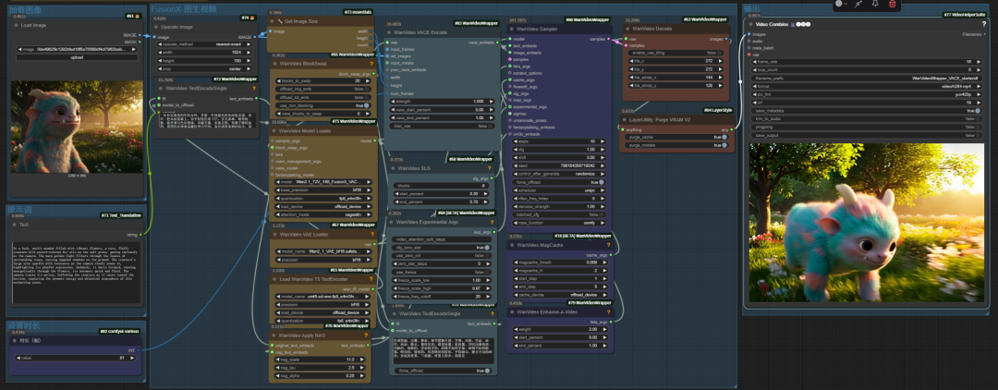This screenshot has width=998, height=390.
Task: Open help on WanVideo Enhance-A-Video node
Action: point(608,311)
